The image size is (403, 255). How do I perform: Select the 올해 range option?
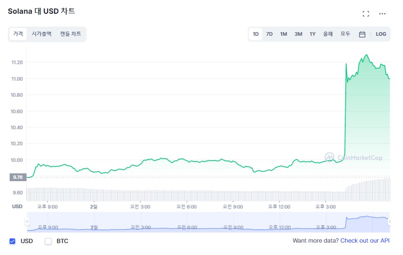point(328,34)
